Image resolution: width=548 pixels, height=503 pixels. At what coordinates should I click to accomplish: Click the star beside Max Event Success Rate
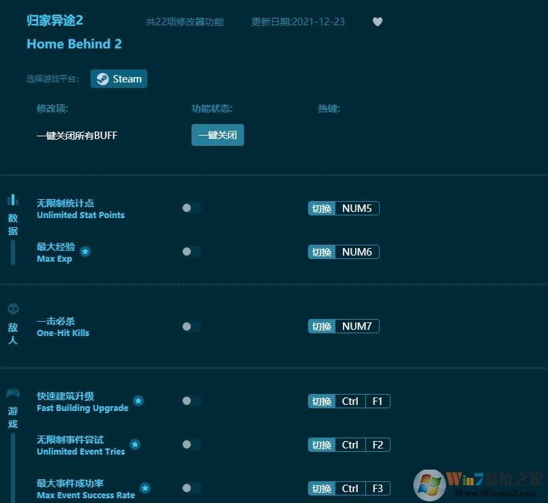[145, 488]
